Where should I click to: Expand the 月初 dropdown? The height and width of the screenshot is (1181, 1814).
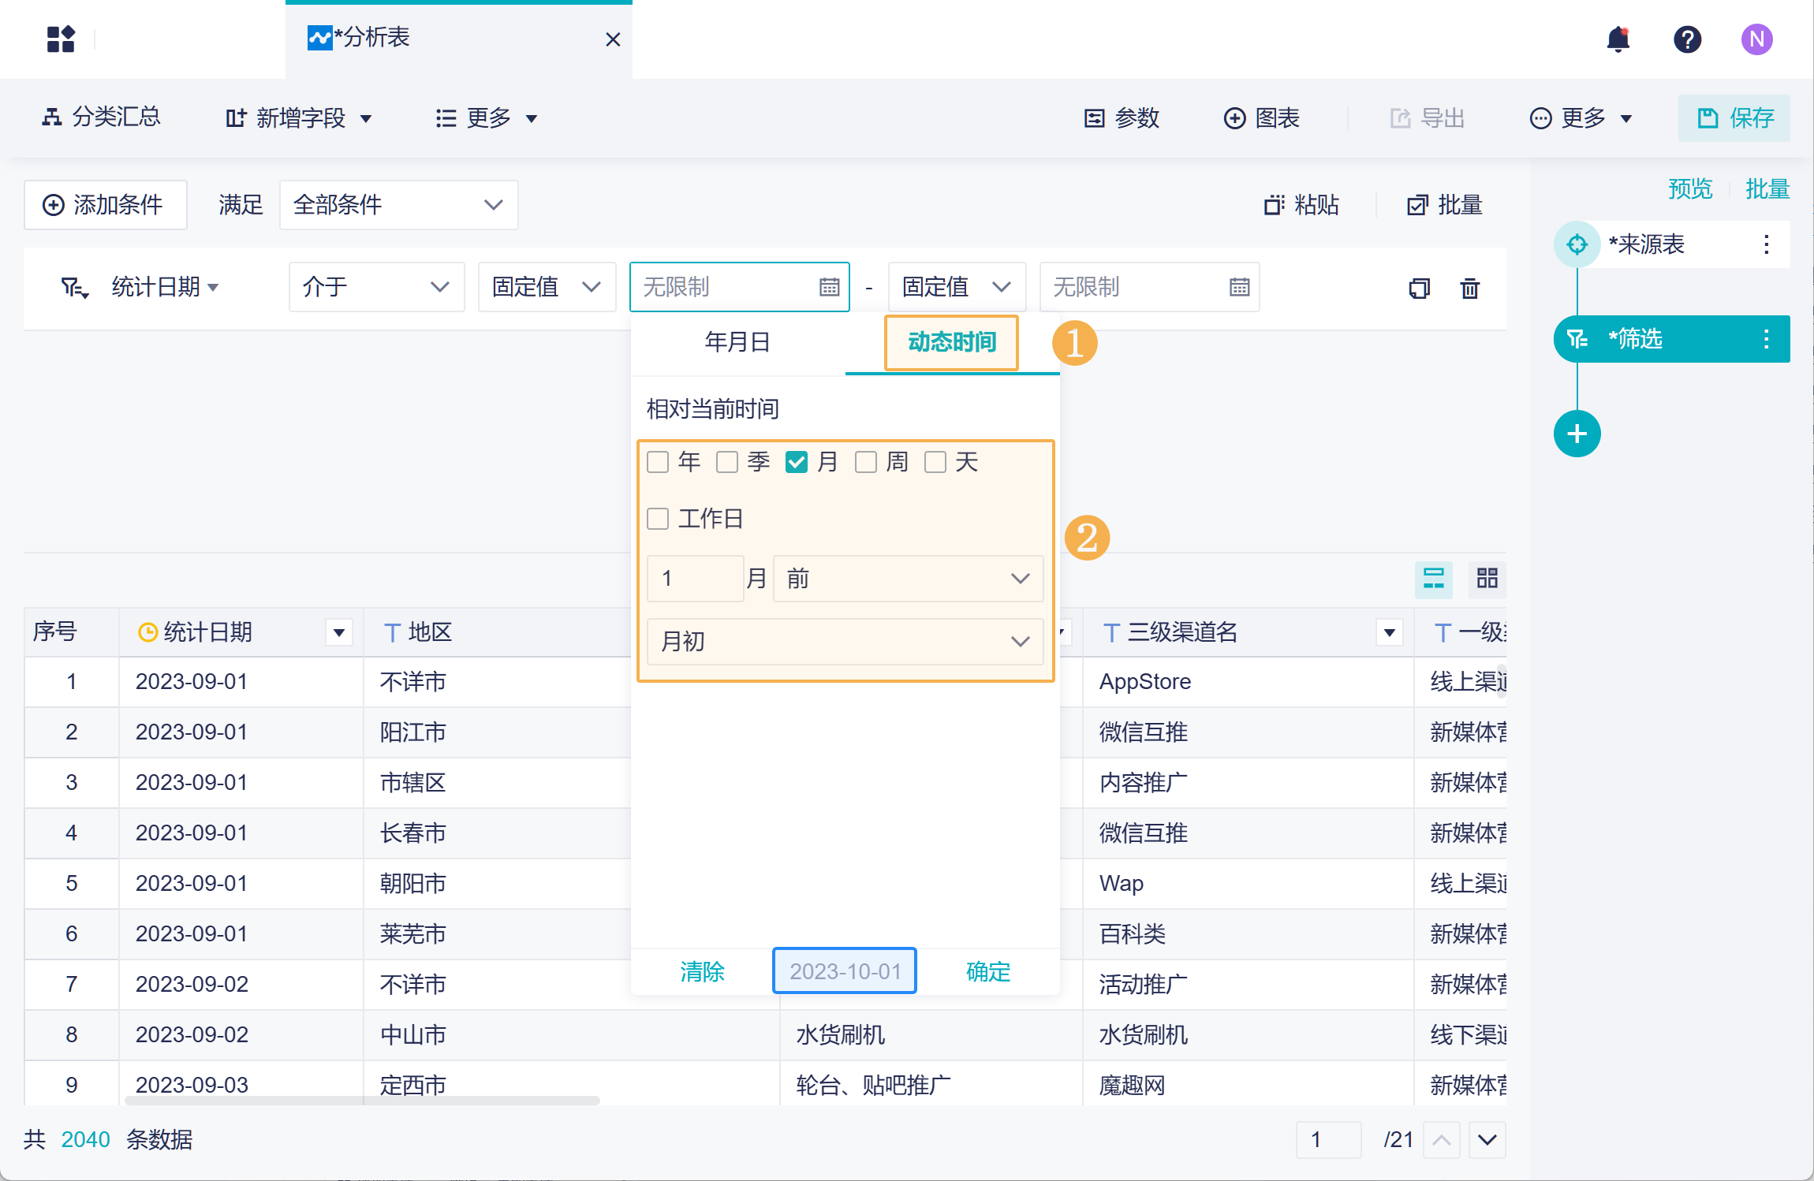click(x=845, y=642)
